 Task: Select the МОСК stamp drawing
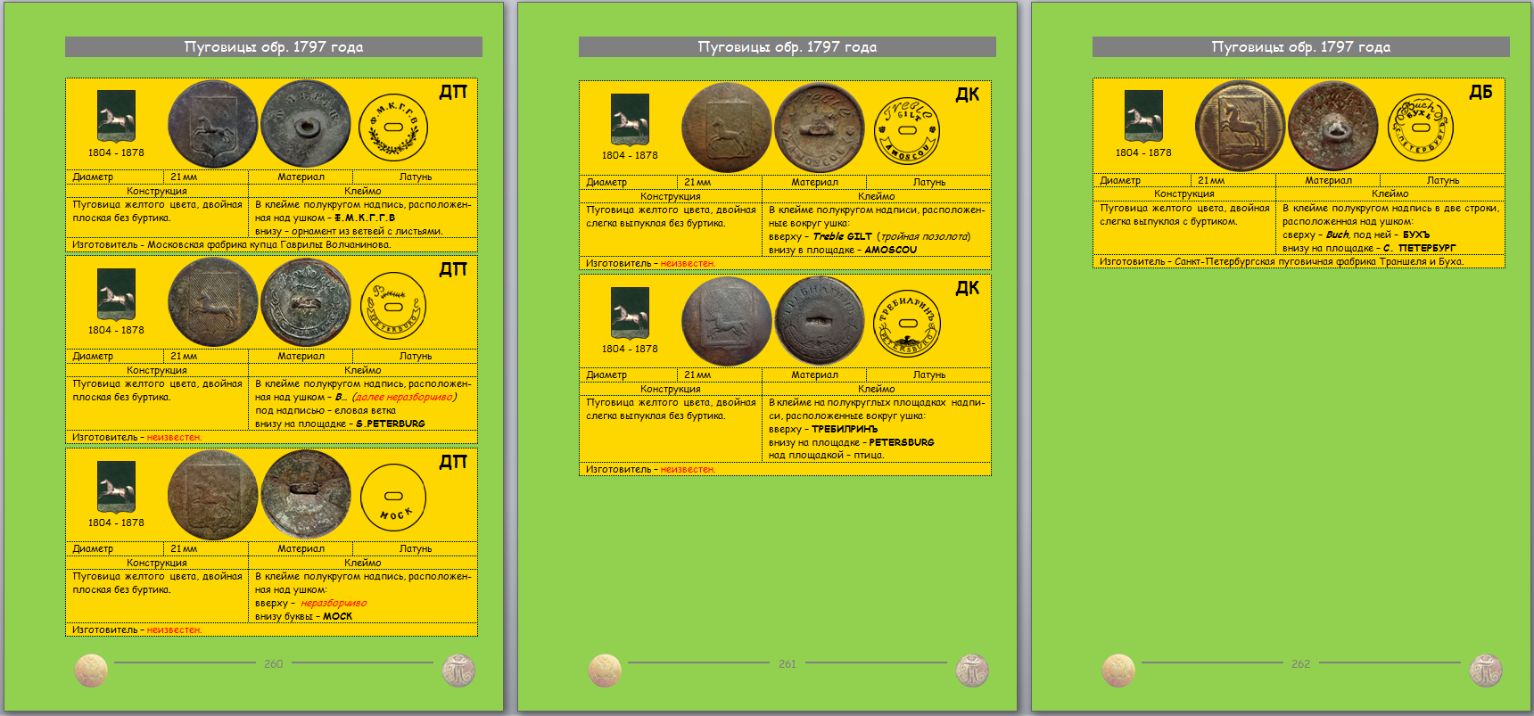[393, 498]
